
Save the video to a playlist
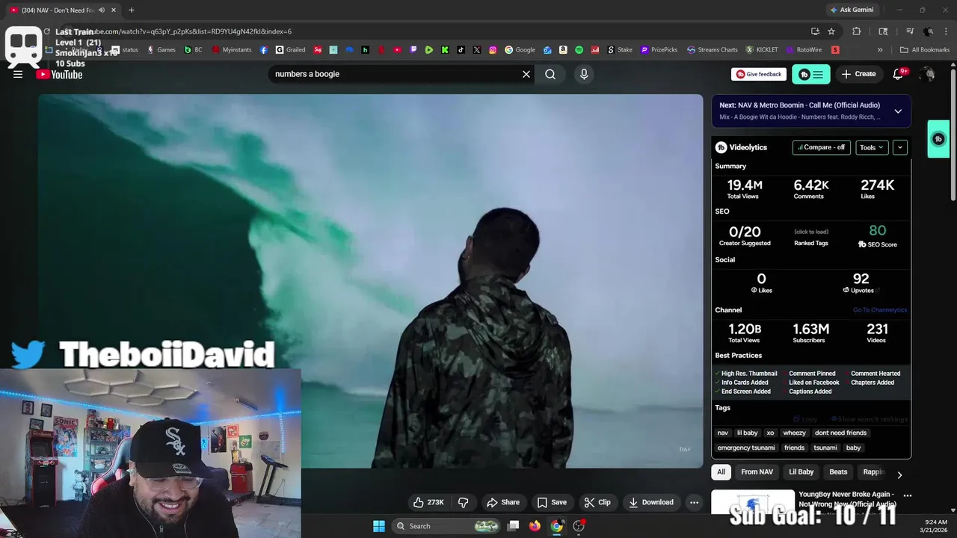552,502
